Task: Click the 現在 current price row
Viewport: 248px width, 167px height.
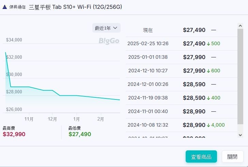Action: click(181, 30)
